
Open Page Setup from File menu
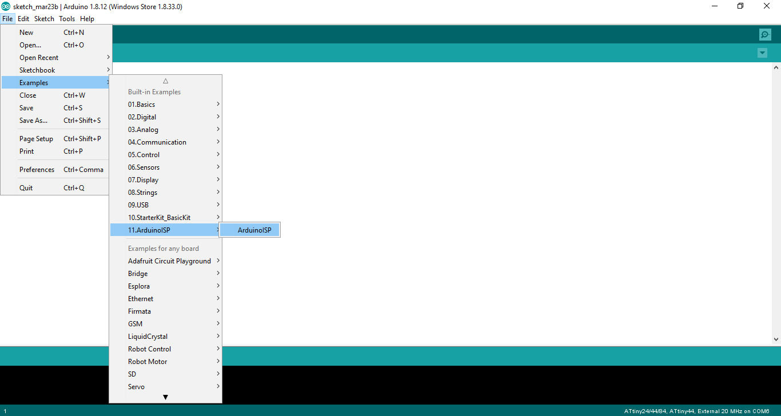(56, 139)
